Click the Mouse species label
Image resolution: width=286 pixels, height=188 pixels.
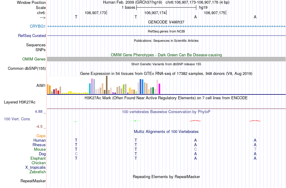[x=40, y=149]
